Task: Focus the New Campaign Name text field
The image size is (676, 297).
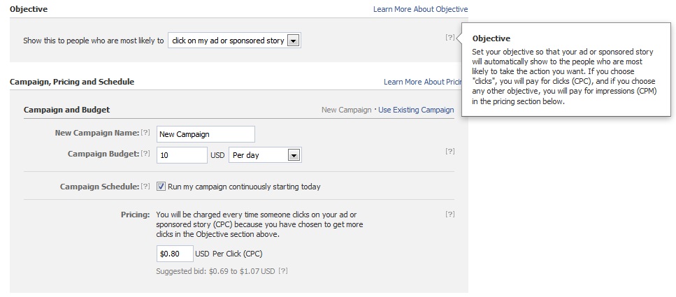Action: click(x=206, y=134)
